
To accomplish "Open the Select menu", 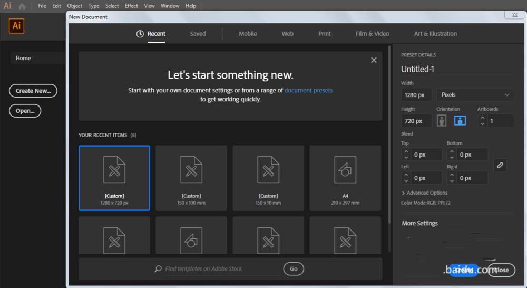I will [x=112, y=6].
